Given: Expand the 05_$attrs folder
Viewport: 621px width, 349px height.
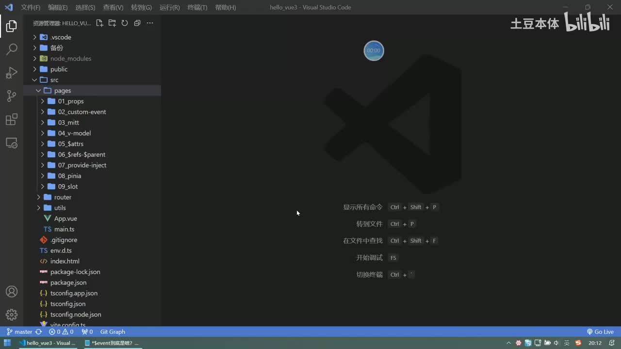Looking at the screenshot, I should click(x=92, y=144).
